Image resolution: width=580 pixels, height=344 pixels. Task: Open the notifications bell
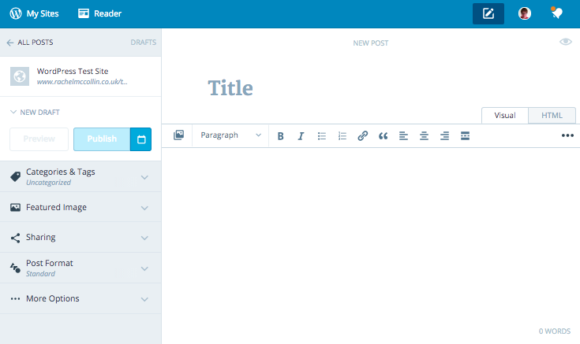(x=556, y=13)
